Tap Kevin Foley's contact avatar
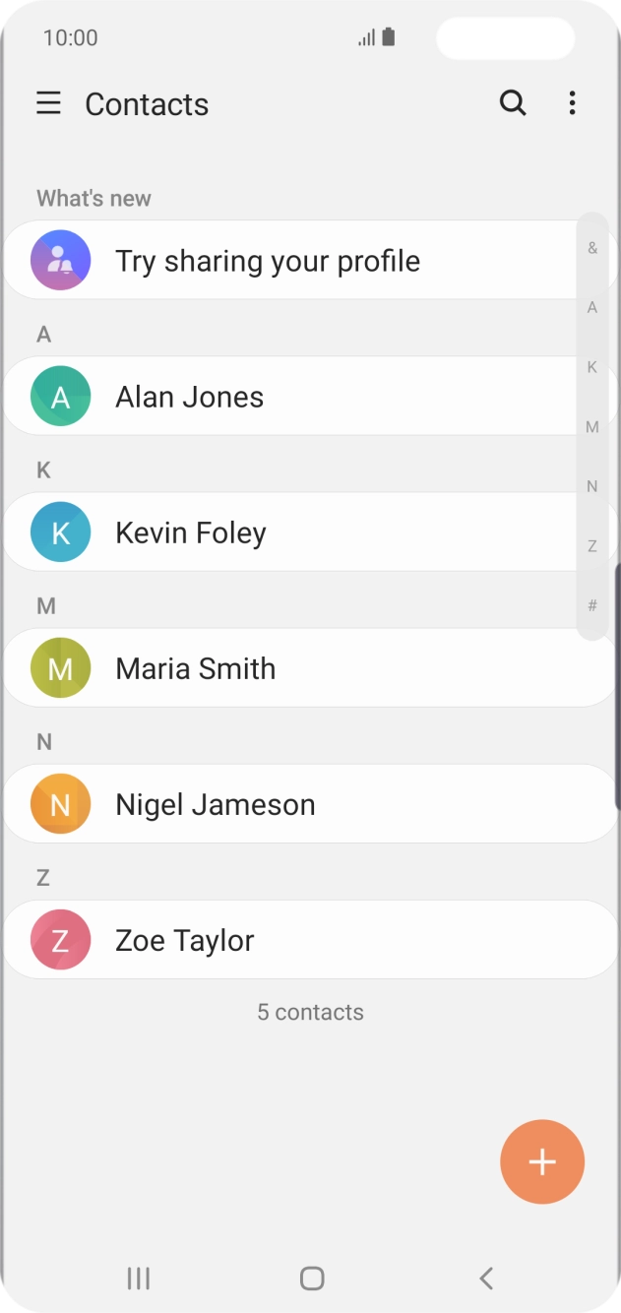 pos(60,531)
